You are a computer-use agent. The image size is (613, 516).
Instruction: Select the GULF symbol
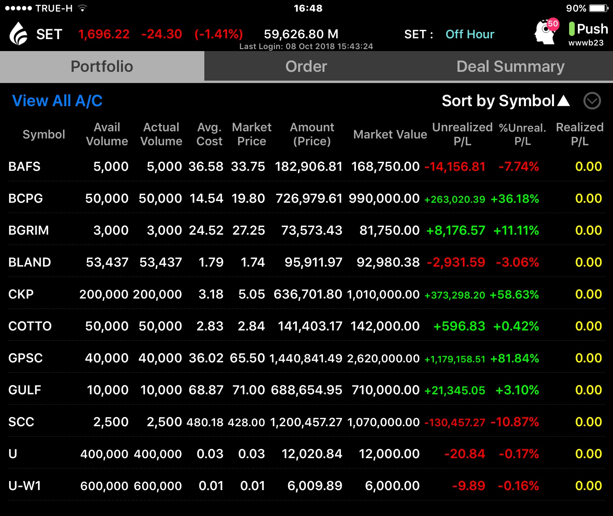[25, 390]
